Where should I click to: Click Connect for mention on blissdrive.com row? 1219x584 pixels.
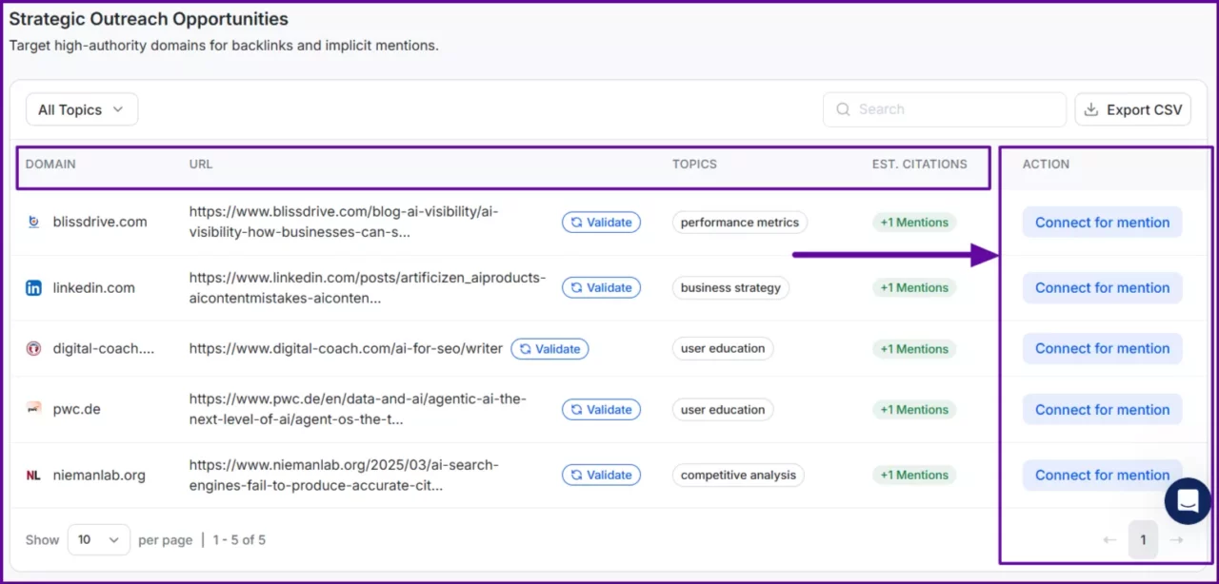pyautogui.click(x=1102, y=222)
